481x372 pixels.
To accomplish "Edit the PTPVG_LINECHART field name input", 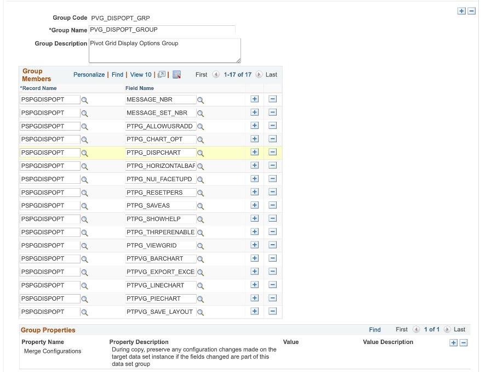I will click(161, 285).
